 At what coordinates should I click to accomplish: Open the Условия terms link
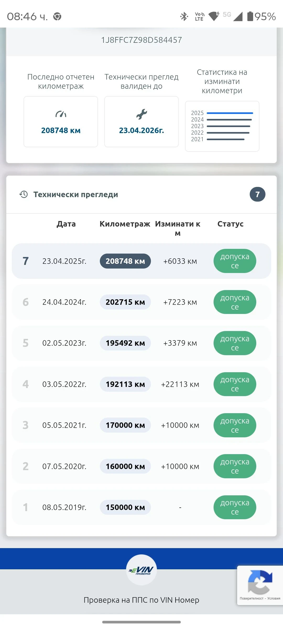click(x=274, y=598)
